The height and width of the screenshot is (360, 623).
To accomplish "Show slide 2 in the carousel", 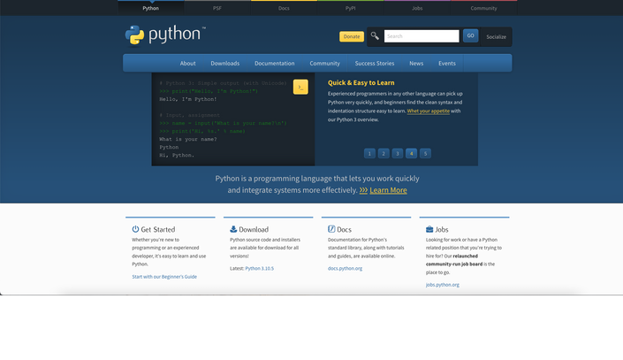I will pos(384,154).
